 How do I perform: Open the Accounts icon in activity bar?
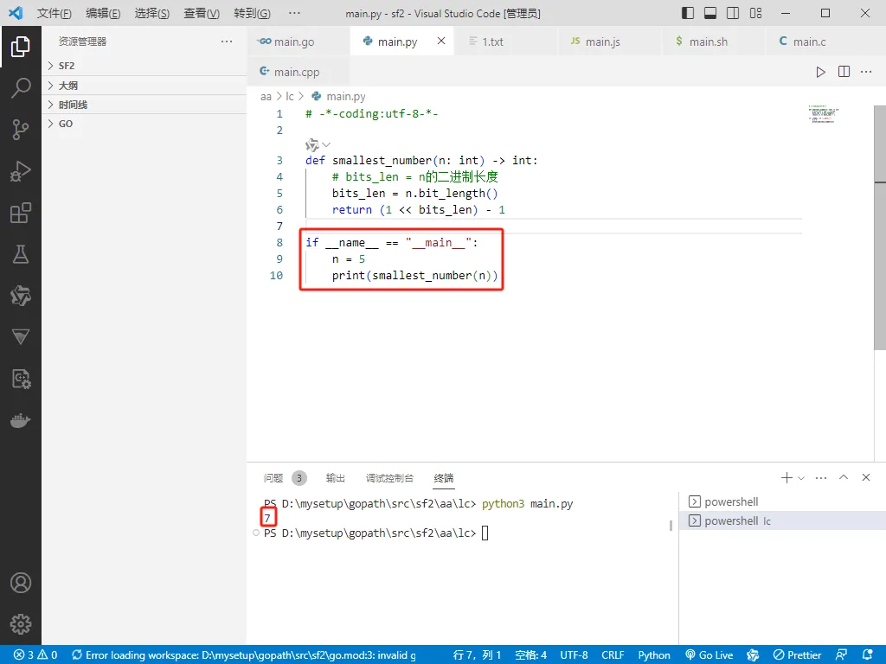(21, 582)
